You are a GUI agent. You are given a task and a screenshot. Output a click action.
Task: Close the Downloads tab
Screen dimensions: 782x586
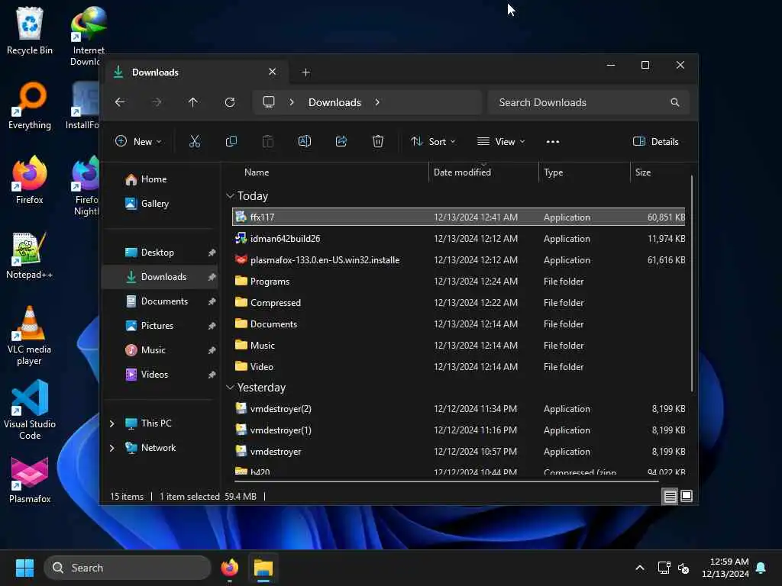[273, 72]
